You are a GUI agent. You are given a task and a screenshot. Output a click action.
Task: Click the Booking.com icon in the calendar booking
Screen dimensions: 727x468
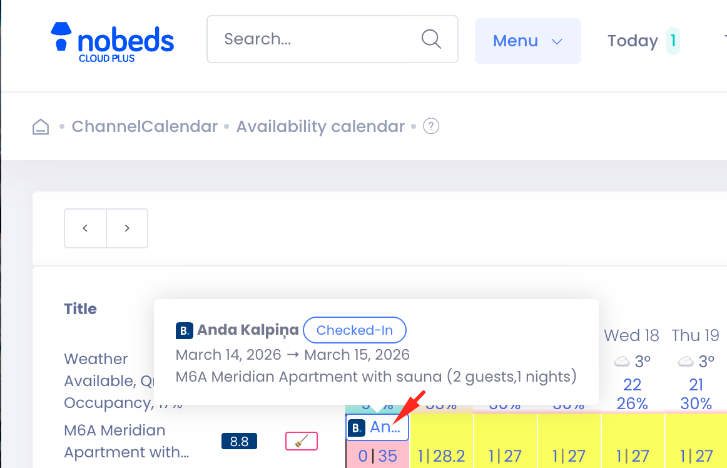(357, 428)
